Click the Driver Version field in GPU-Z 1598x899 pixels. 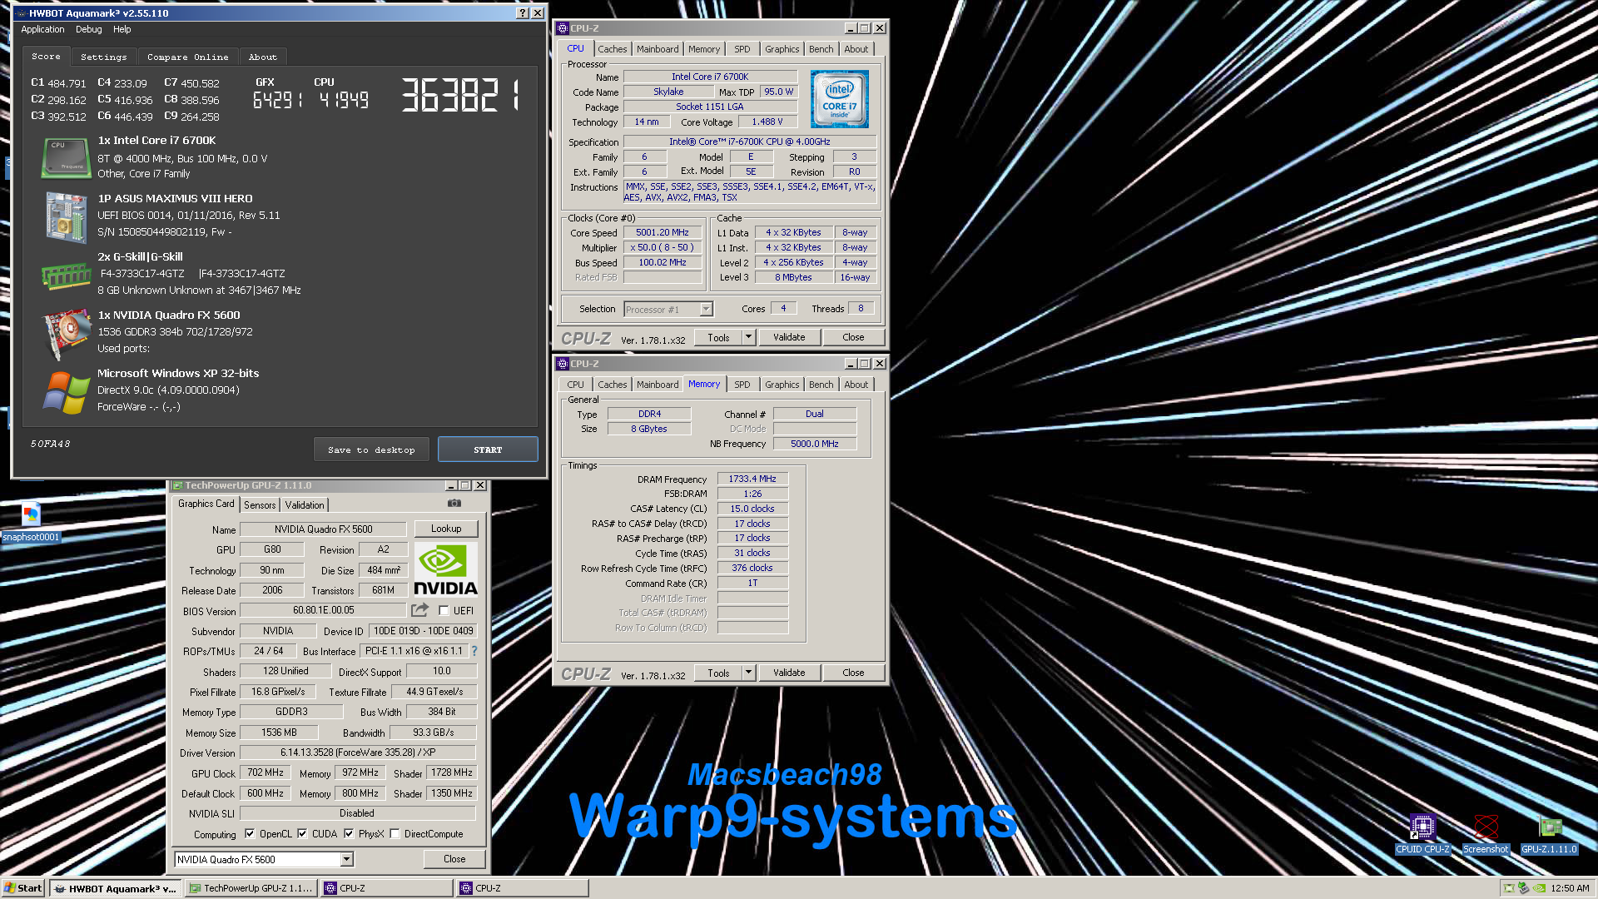click(x=358, y=752)
